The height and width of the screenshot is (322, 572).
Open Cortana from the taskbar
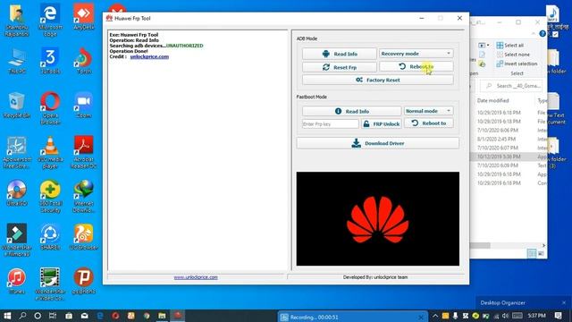coord(38,316)
